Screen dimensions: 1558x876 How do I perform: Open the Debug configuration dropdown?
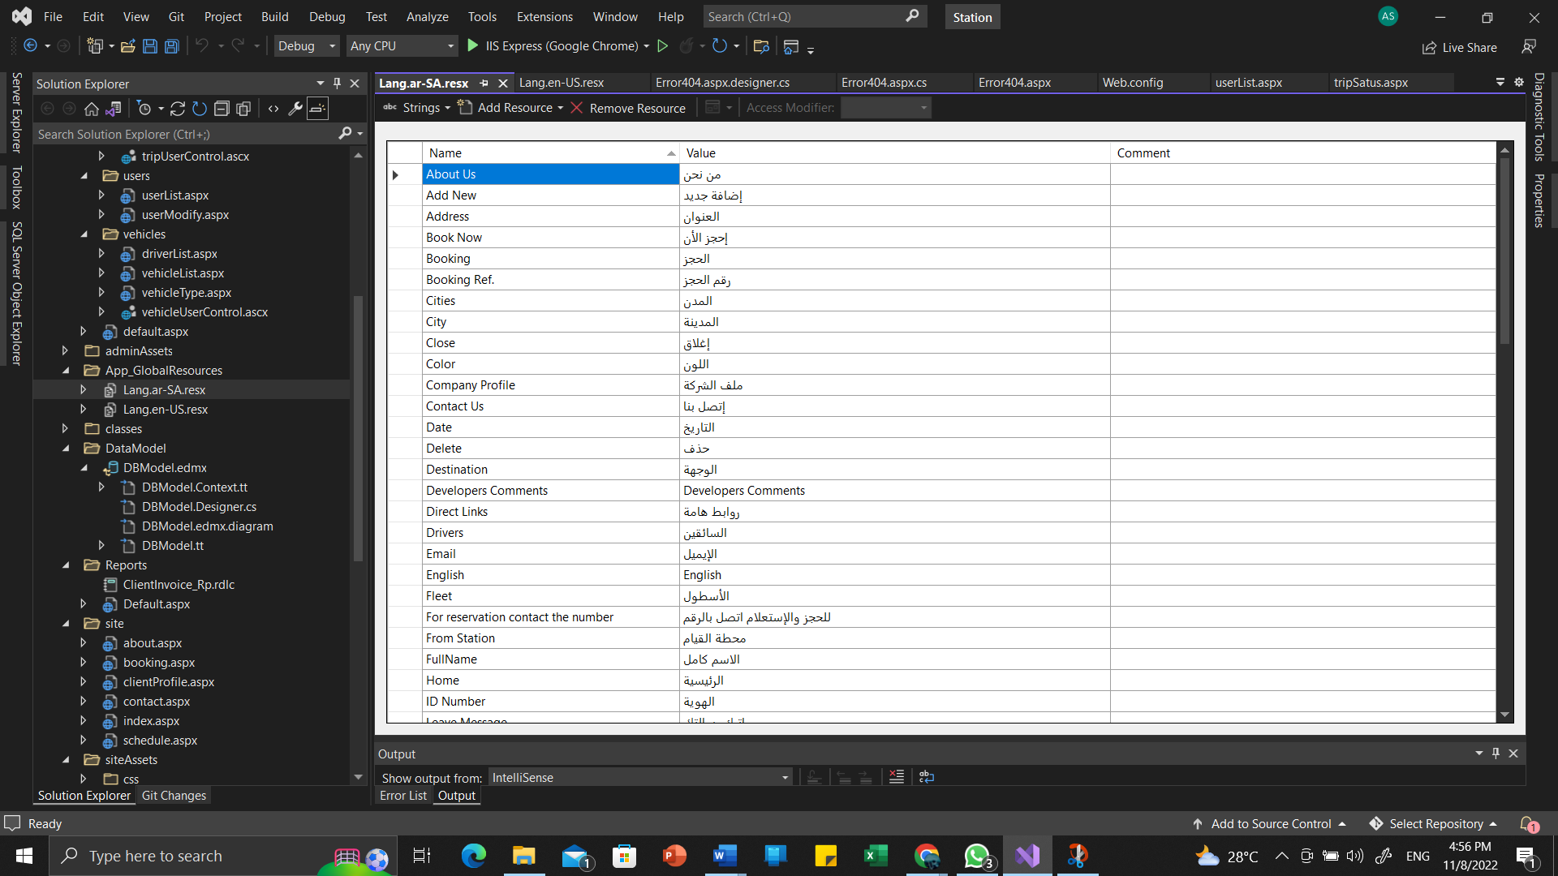pyautogui.click(x=307, y=46)
